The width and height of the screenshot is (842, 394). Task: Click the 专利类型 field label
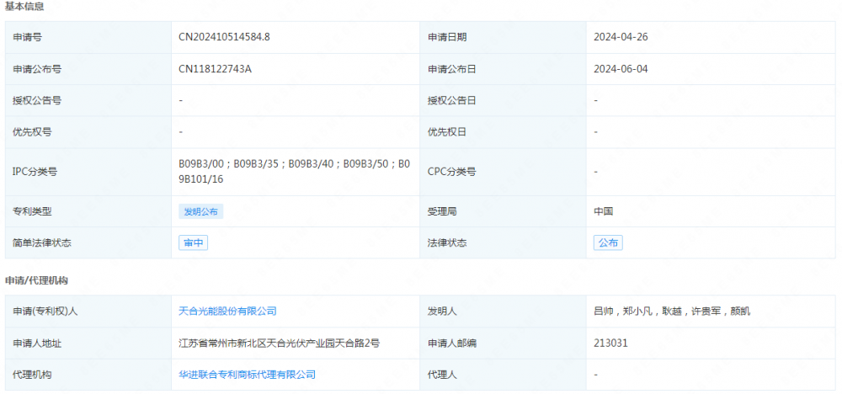click(32, 211)
